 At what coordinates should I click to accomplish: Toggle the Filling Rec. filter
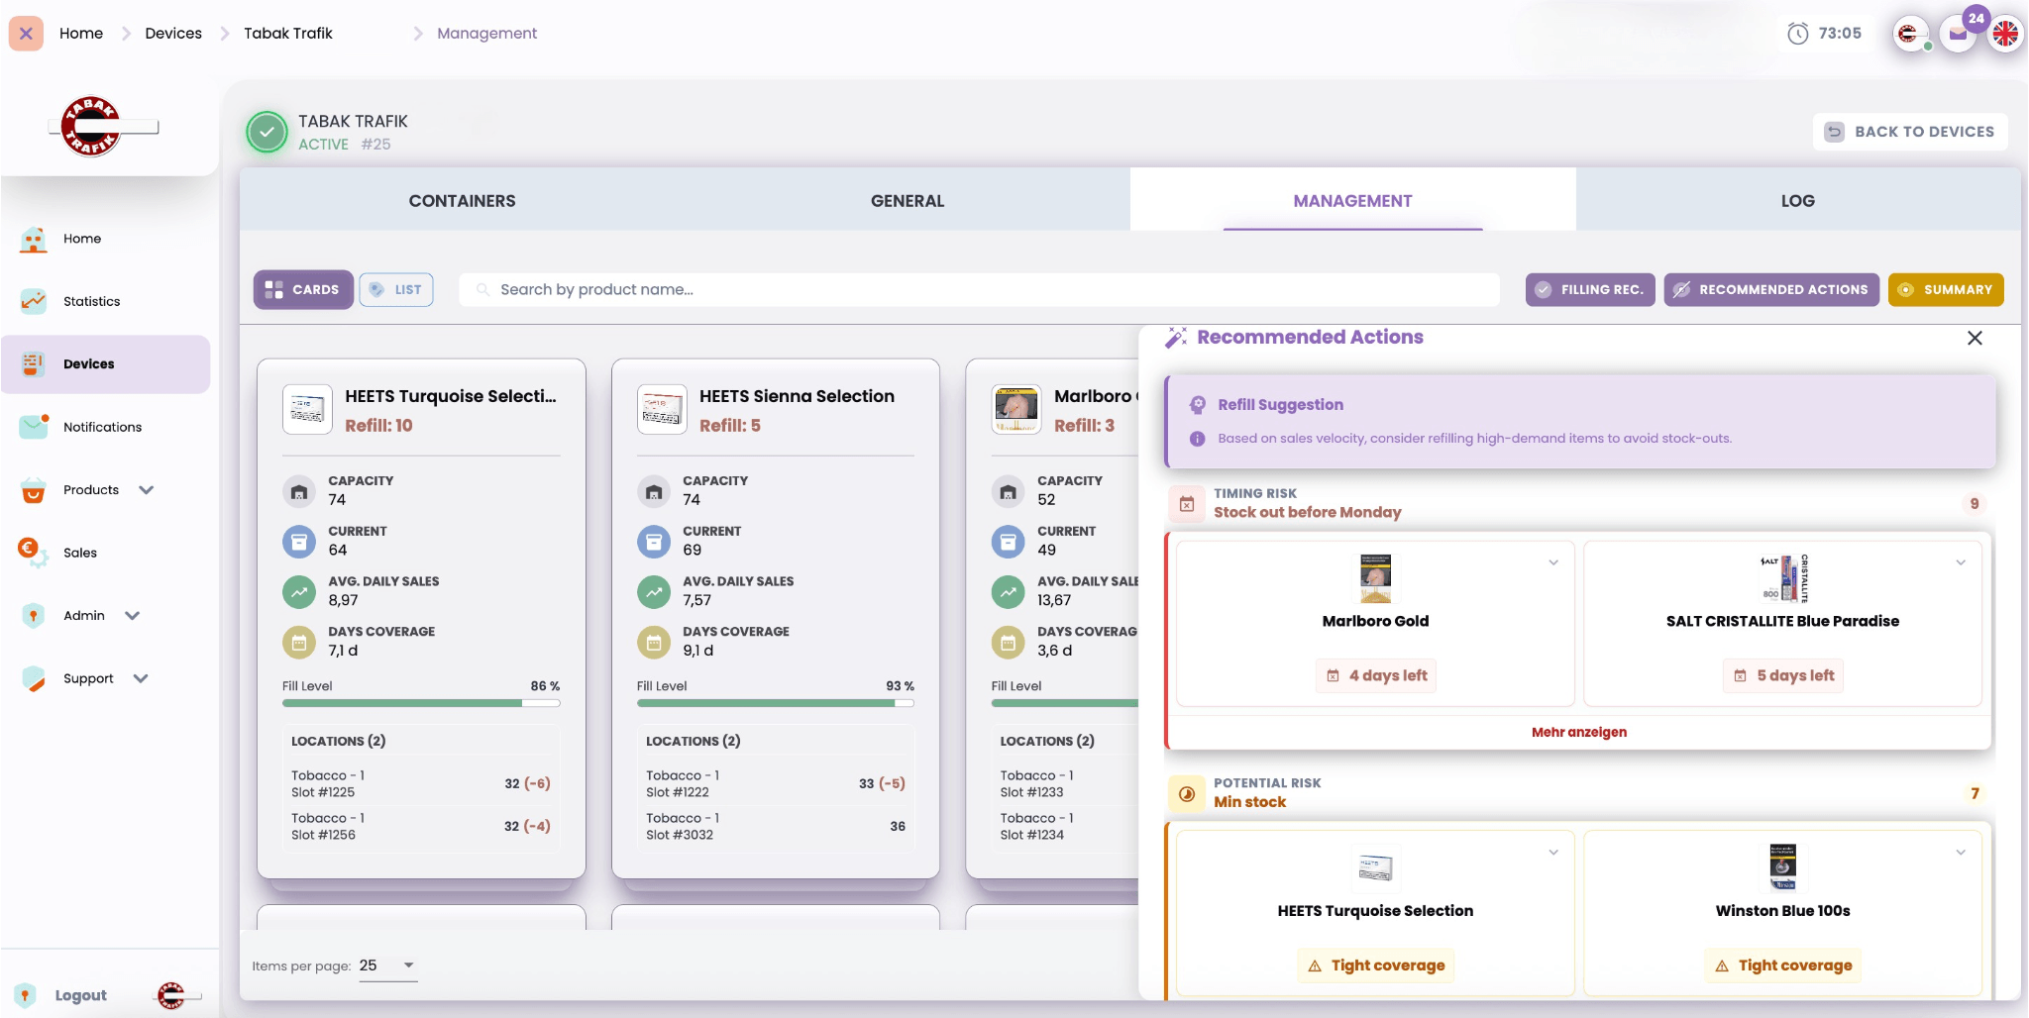1589,289
